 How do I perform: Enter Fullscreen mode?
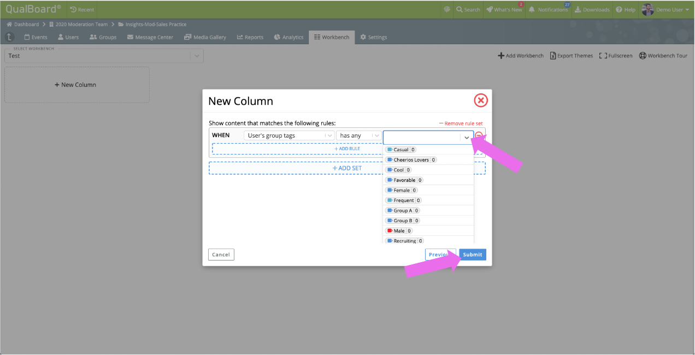pos(616,56)
